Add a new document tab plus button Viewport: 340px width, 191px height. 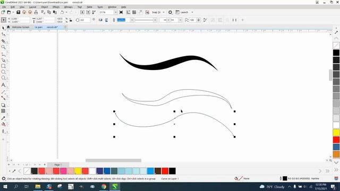tap(65, 27)
